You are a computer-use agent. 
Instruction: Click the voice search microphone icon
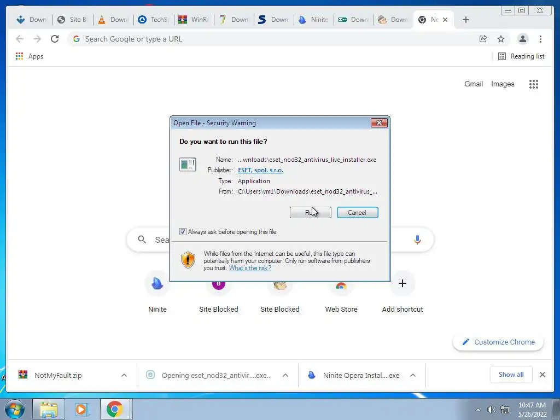(417, 240)
